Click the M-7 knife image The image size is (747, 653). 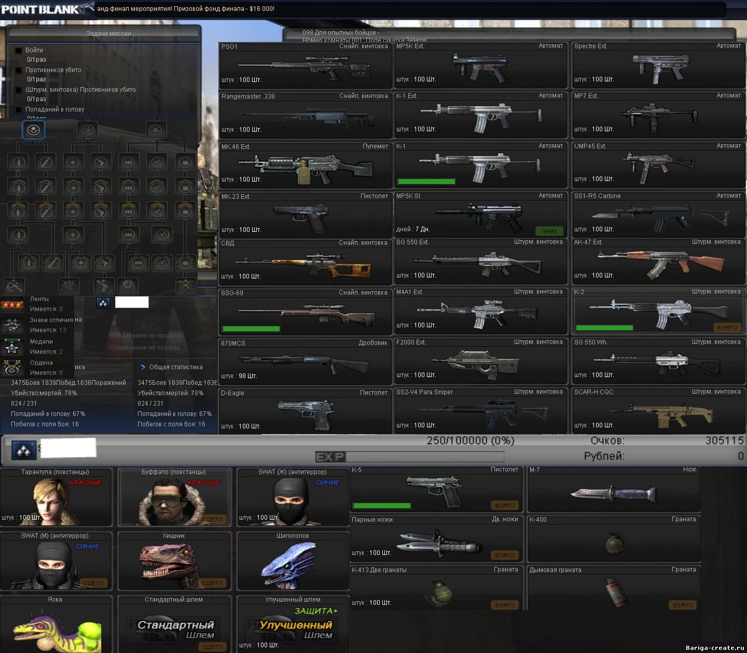click(x=613, y=493)
